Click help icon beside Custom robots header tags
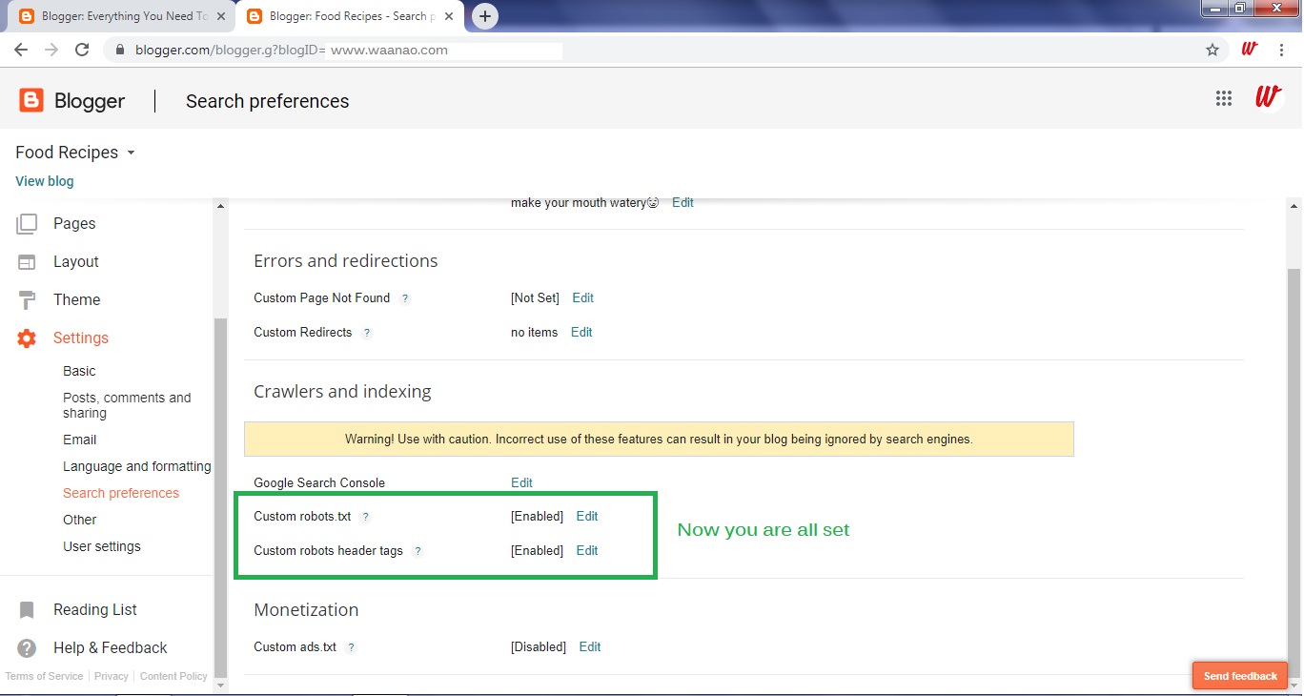Image resolution: width=1304 pixels, height=696 pixels. pos(418,551)
